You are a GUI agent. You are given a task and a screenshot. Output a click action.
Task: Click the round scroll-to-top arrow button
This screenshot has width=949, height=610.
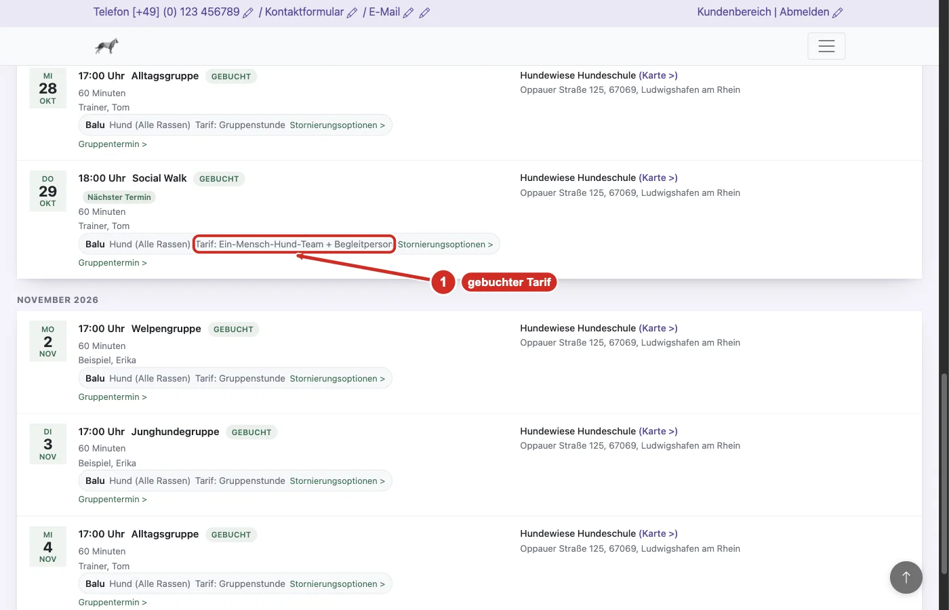[x=906, y=577]
